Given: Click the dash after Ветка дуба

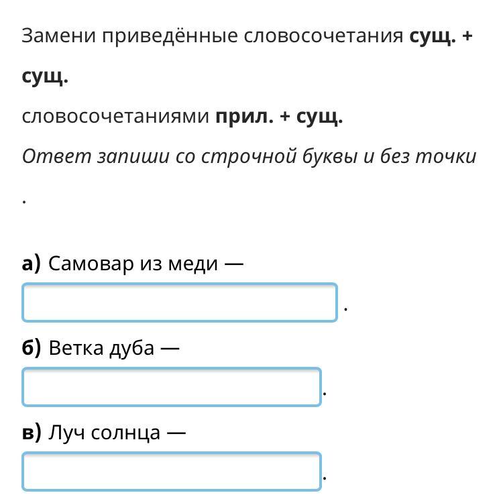Looking at the screenshot, I should coord(170,349).
